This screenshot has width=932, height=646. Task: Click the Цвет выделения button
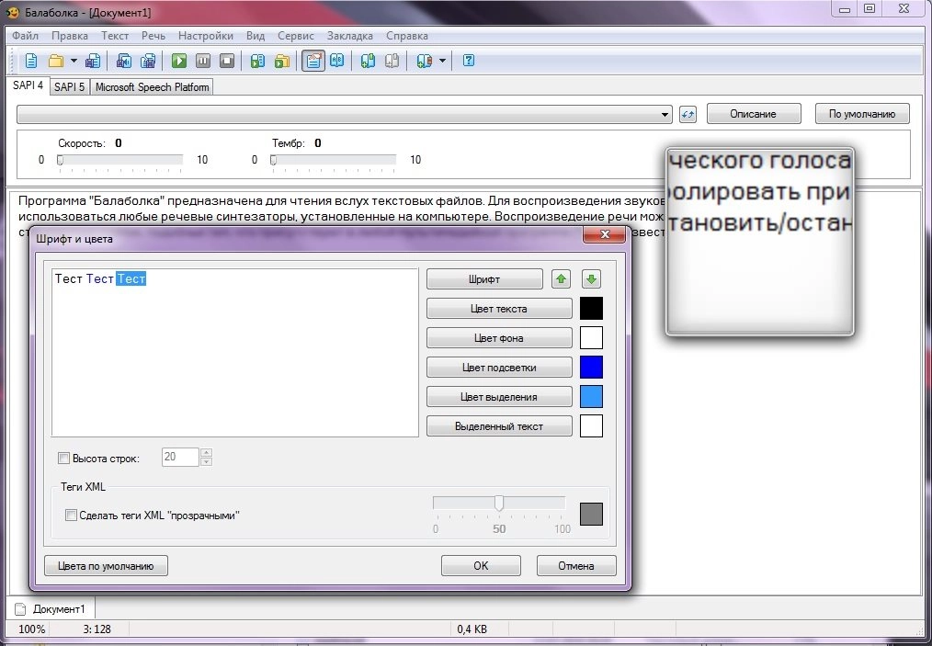pos(499,397)
